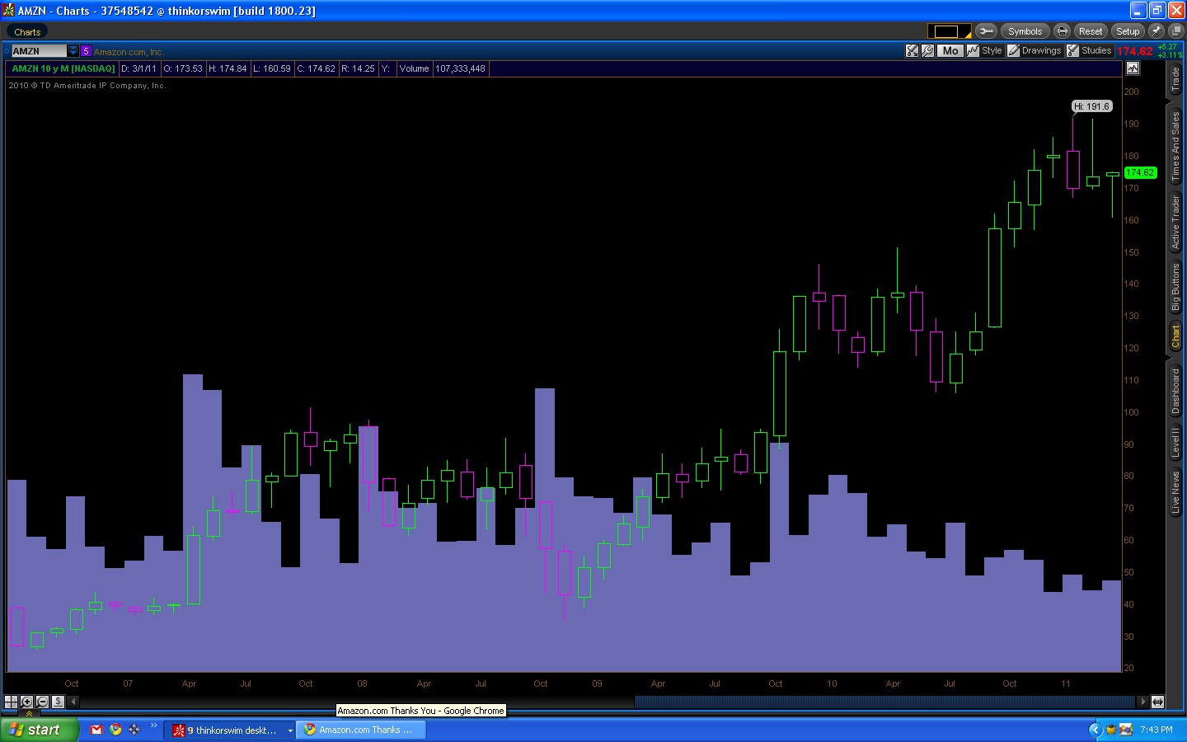Open the Studies menu
Screen dimensions: 1187x742
(1089, 51)
